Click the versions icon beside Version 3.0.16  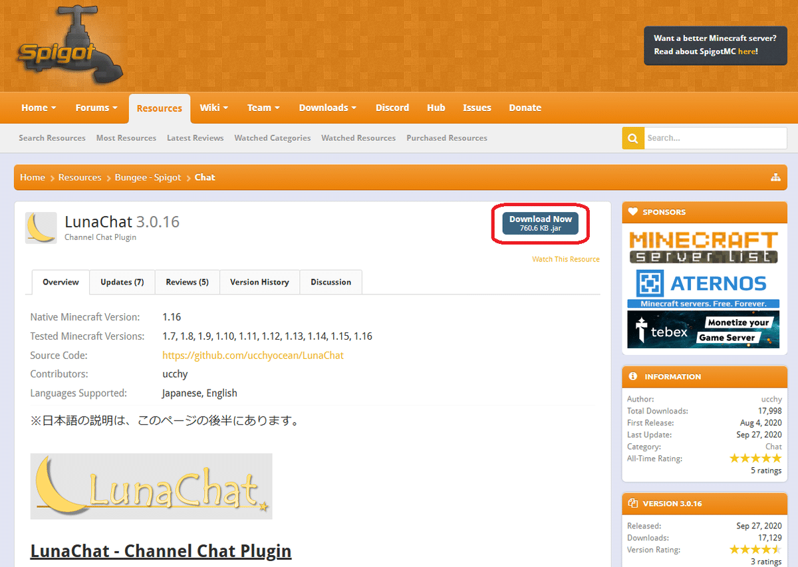click(632, 503)
